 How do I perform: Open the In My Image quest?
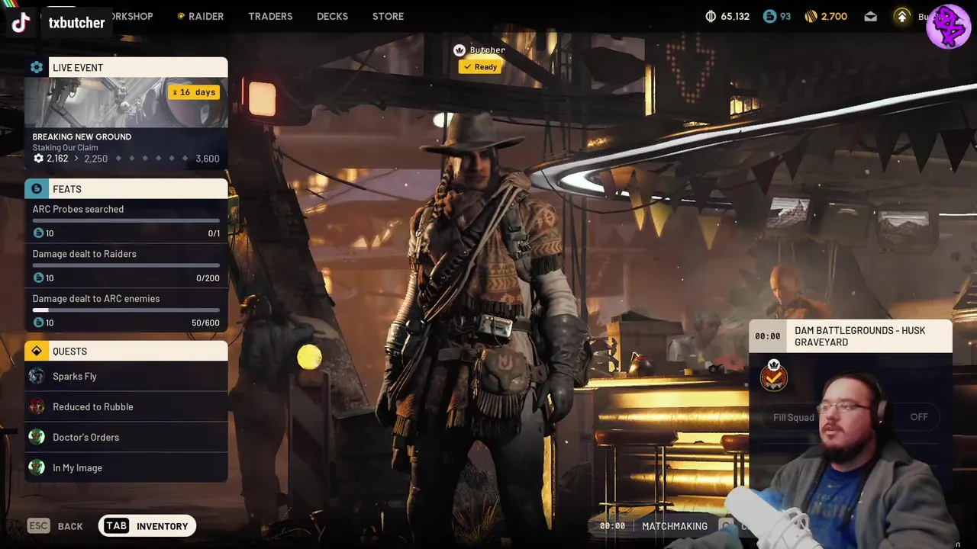pyautogui.click(x=126, y=467)
